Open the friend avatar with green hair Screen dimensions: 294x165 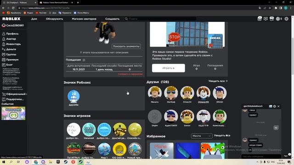point(220,116)
